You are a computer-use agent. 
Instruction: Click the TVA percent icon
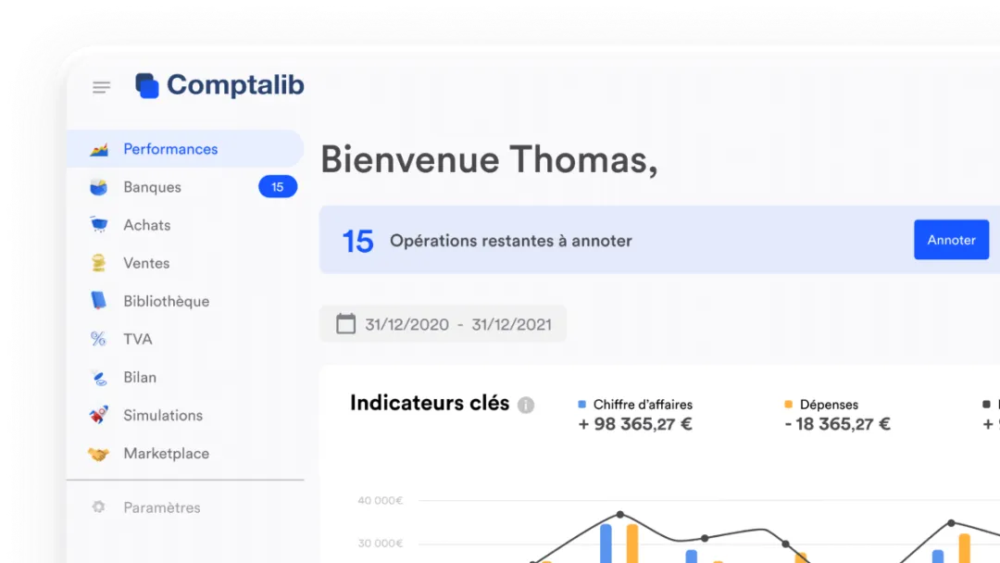pos(98,339)
